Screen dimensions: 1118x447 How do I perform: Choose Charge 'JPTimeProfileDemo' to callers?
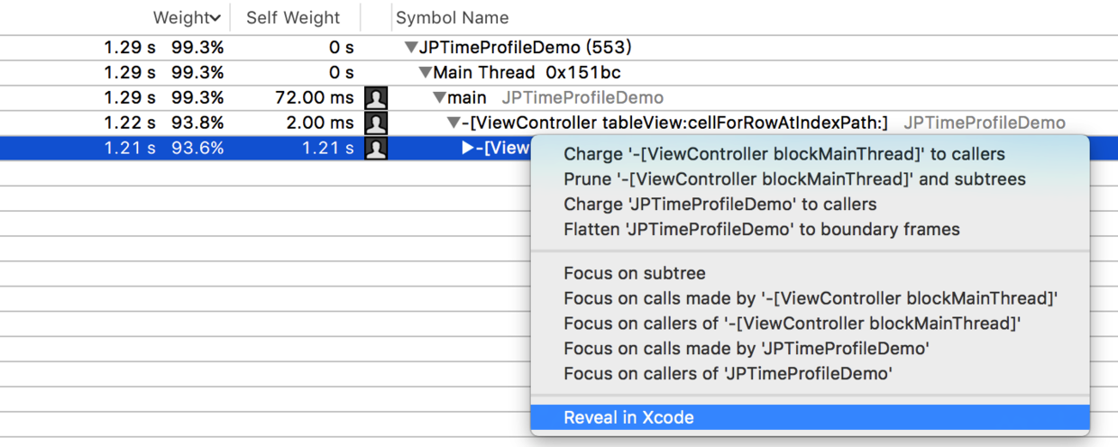coord(719,205)
